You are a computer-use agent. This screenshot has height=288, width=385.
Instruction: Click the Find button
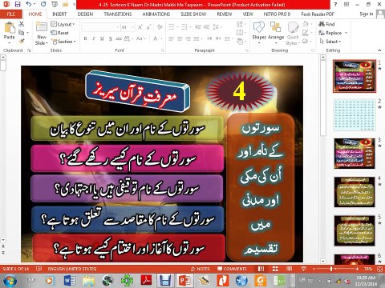pos(326,24)
